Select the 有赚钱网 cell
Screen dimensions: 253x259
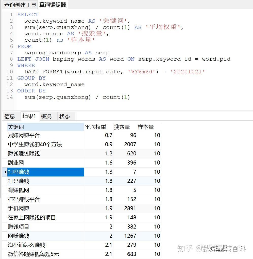click(x=45, y=190)
